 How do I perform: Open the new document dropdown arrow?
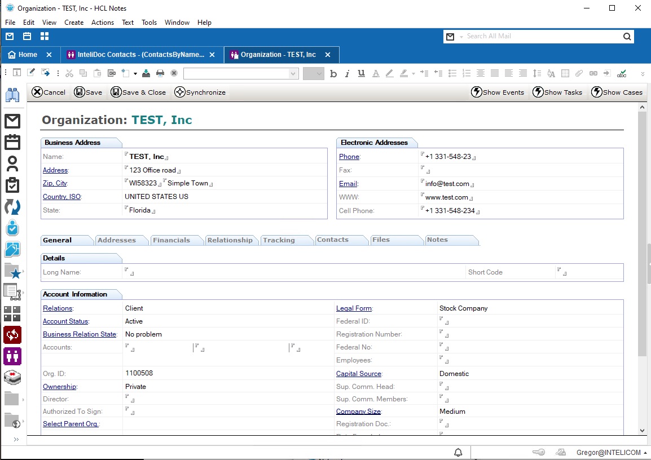tap(135, 74)
